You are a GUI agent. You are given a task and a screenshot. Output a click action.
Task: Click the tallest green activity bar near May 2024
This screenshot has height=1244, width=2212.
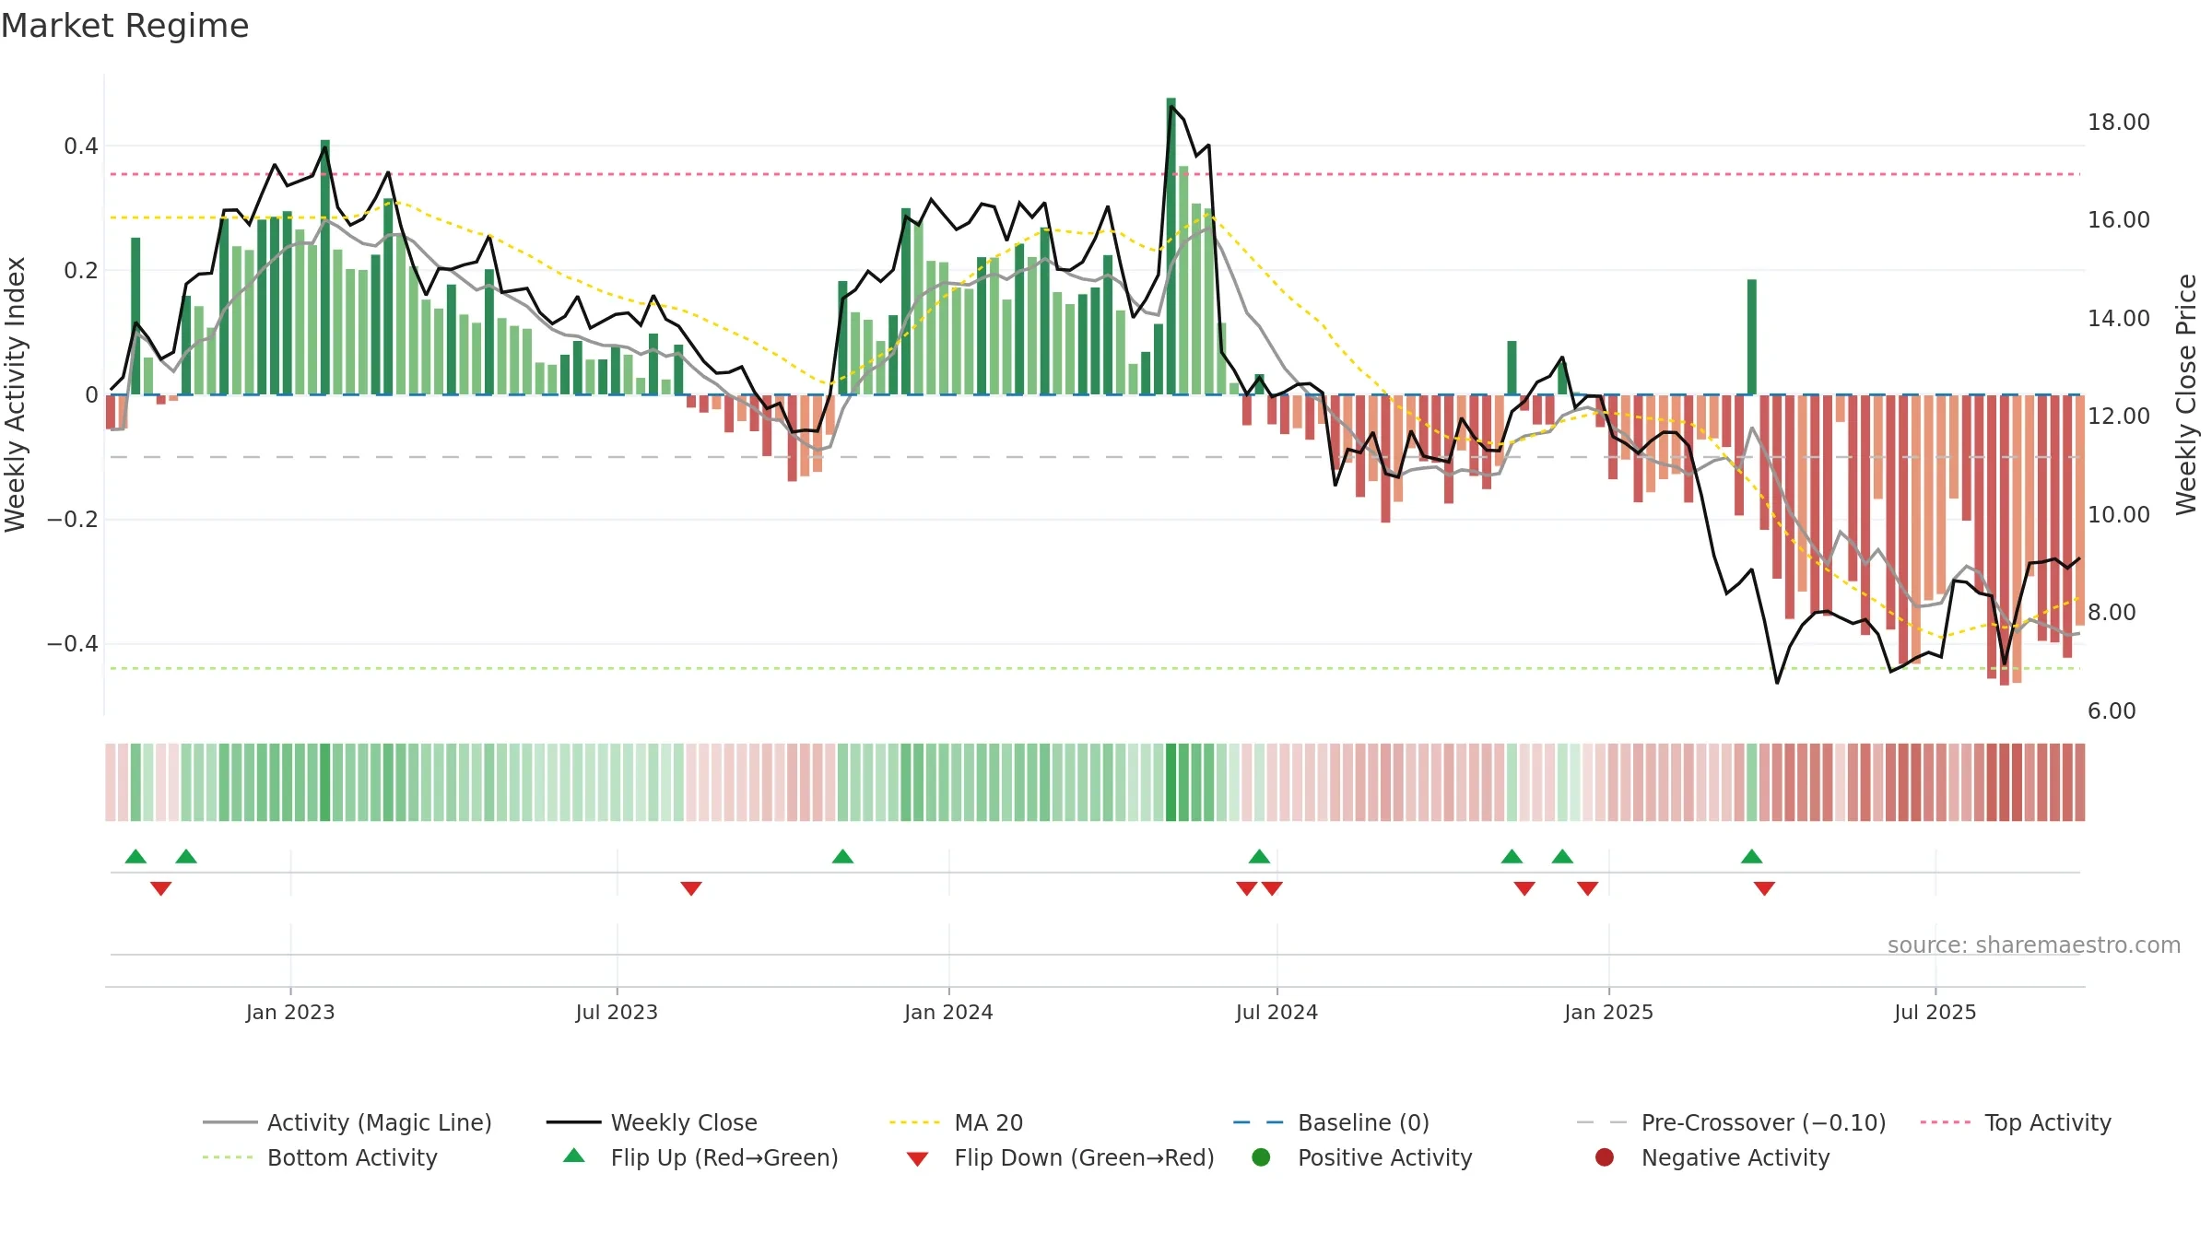click(1171, 246)
